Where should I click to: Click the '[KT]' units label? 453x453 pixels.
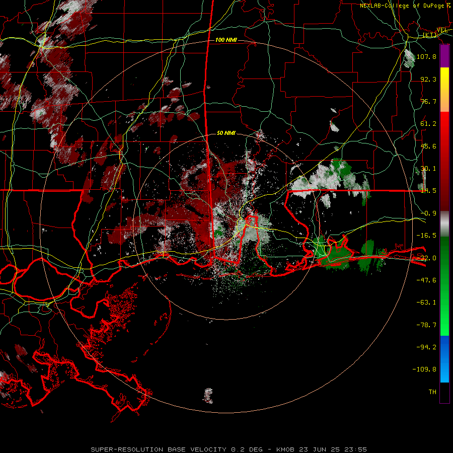pyautogui.click(x=430, y=35)
